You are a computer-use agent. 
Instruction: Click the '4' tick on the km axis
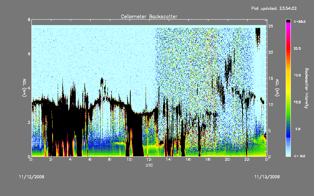point(29,88)
